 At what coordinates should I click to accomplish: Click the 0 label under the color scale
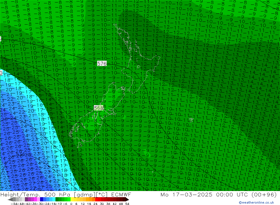pos(71,204)
